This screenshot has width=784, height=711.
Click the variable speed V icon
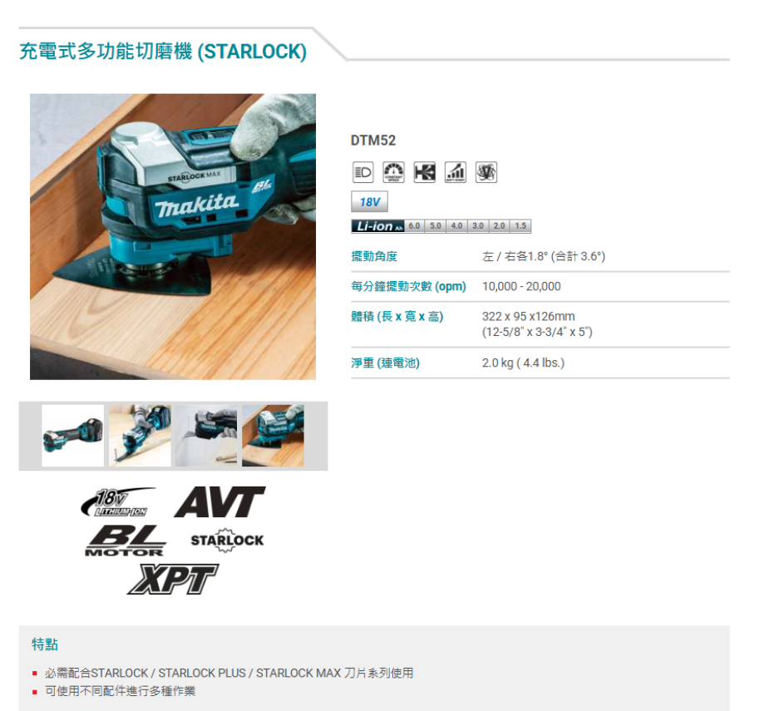[x=486, y=172]
